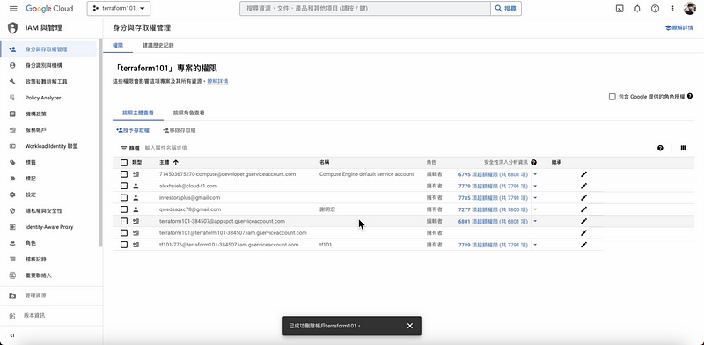704x345 pixels.
Task: Select 按照主體查看 view by principals tab
Action: [138, 113]
